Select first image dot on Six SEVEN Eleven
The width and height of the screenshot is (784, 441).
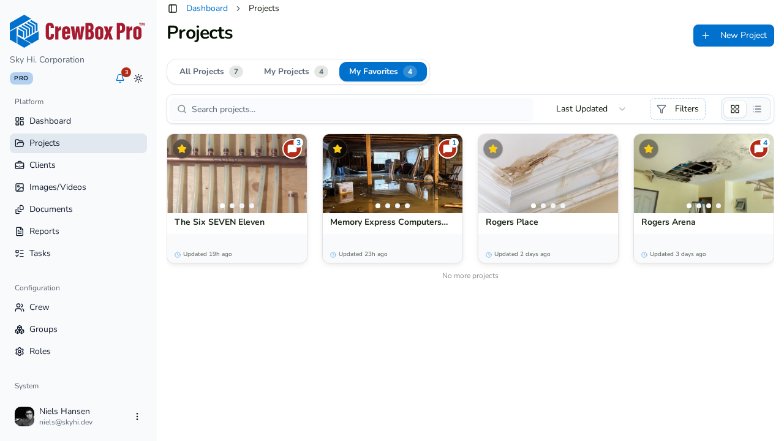click(222, 206)
